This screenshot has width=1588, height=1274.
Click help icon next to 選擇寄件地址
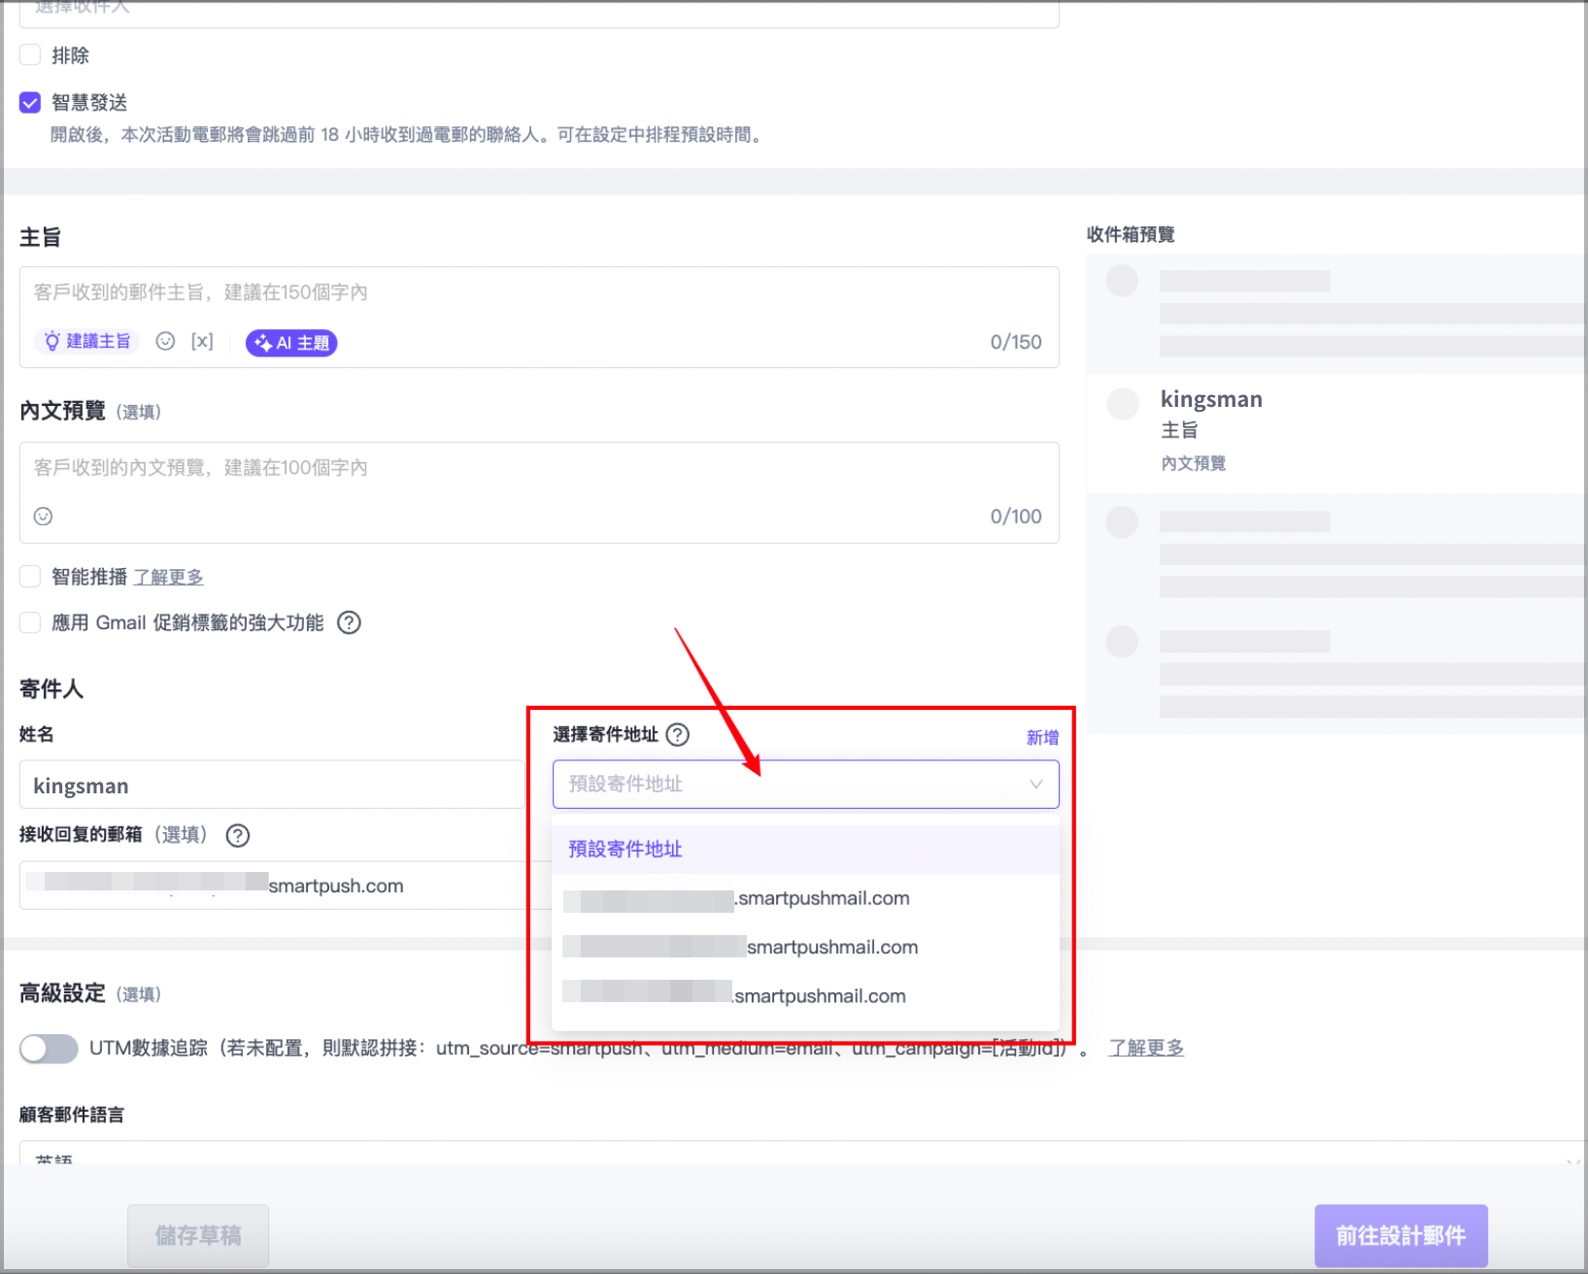678,735
